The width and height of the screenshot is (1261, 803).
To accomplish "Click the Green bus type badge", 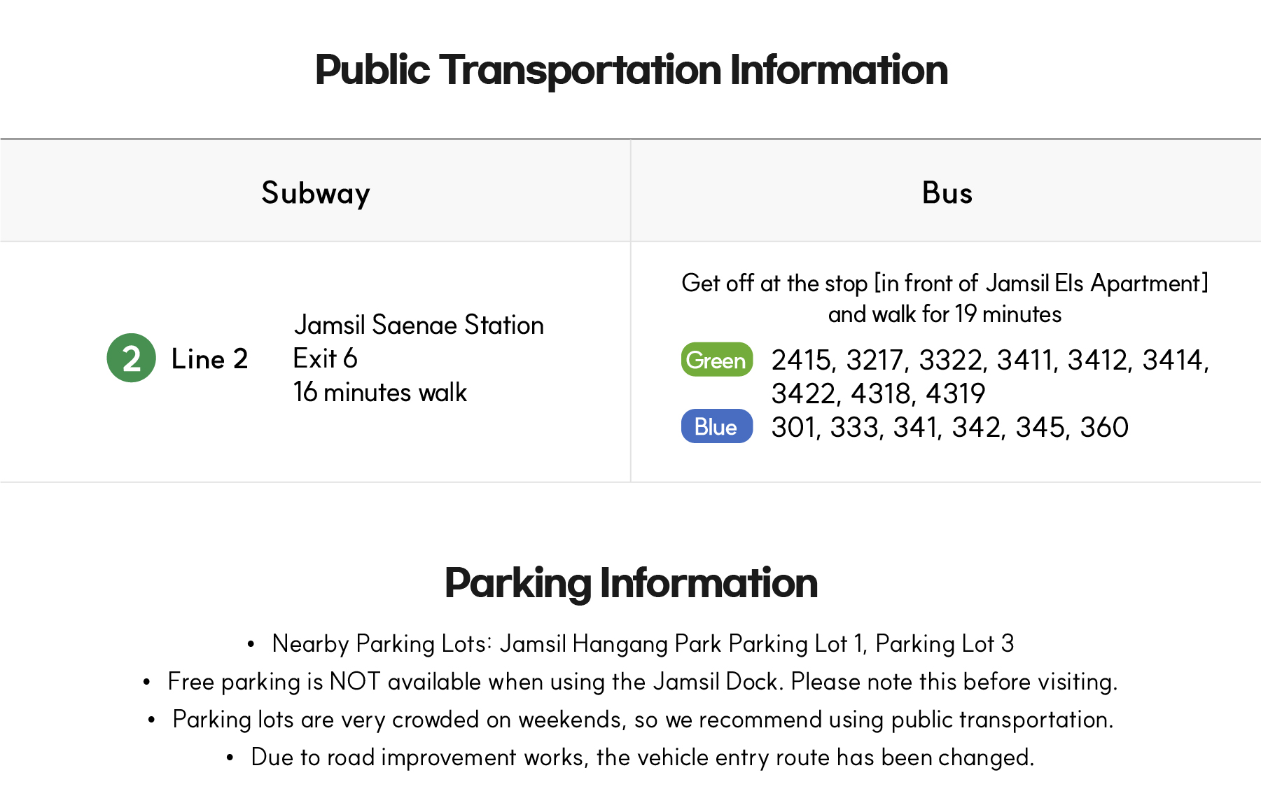I will tap(716, 360).
